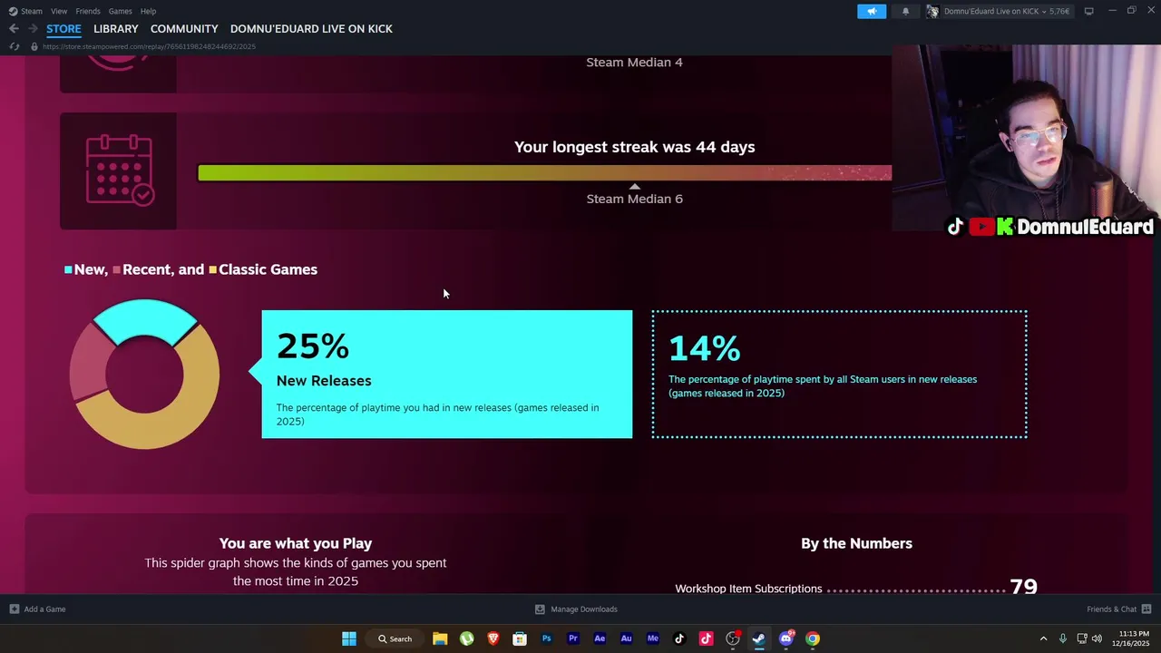Open the volume speaker tray icon
The height and width of the screenshot is (653, 1161).
click(1097, 638)
